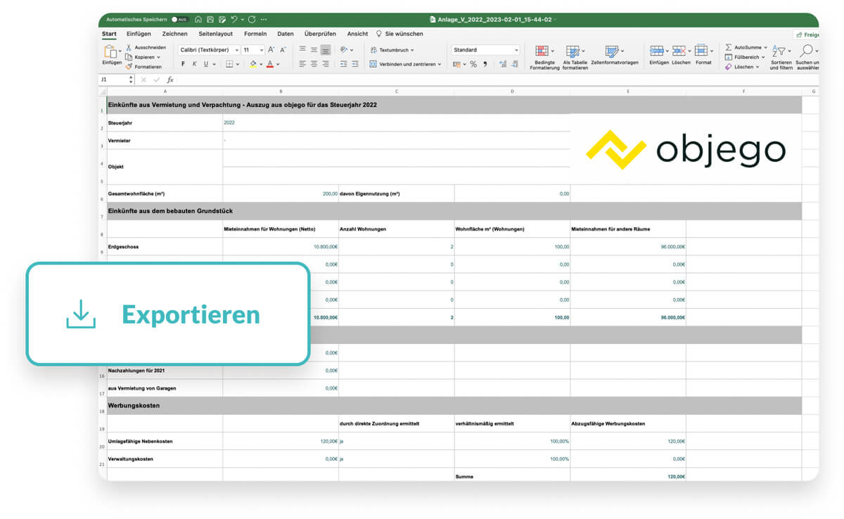Open Zellenformatvorlagen
The height and width of the screenshot is (519, 844).
pyautogui.click(x=614, y=55)
